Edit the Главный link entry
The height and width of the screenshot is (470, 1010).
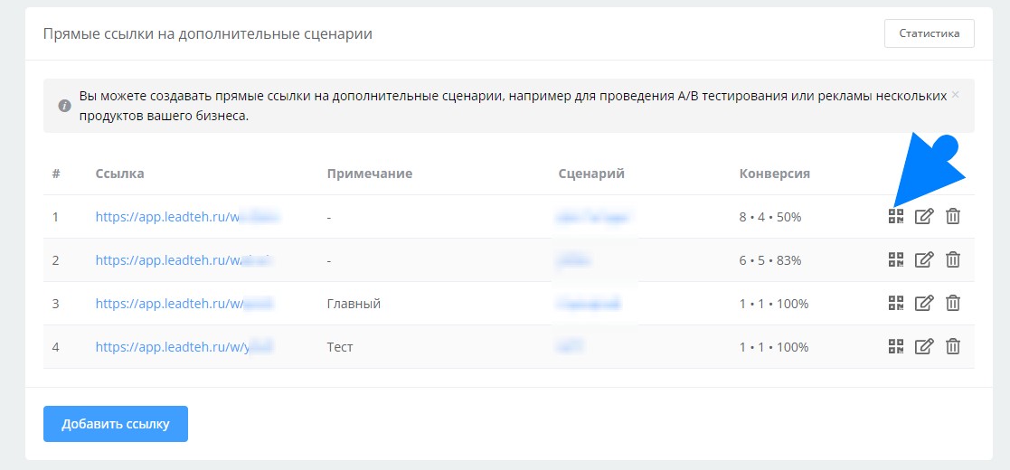924,303
